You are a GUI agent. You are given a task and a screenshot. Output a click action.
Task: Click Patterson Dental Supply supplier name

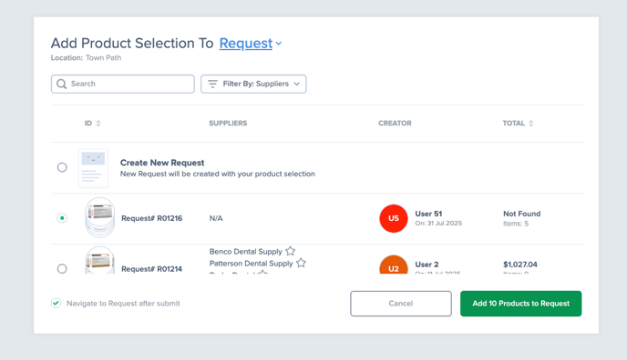click(252, 264)
